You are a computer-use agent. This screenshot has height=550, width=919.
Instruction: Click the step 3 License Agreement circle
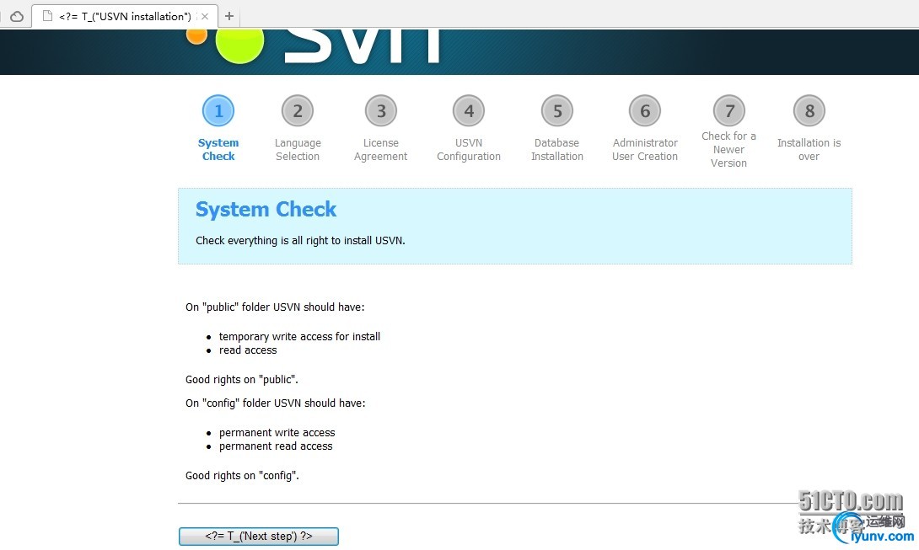[381, 110]
